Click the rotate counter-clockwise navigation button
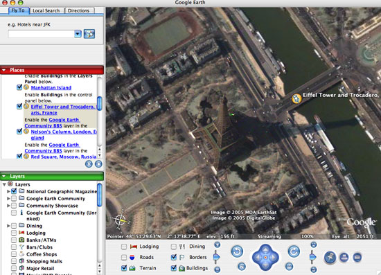The width and height of the screenshot is (381, 275). [237, 251]
